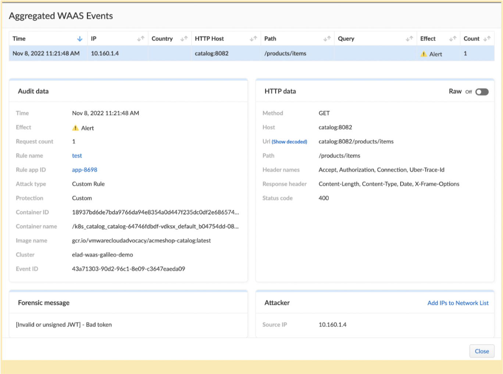Screen dimensions: 503x374
Task: Sort by Path column sort icon
Action: click(x=327, y=39)
